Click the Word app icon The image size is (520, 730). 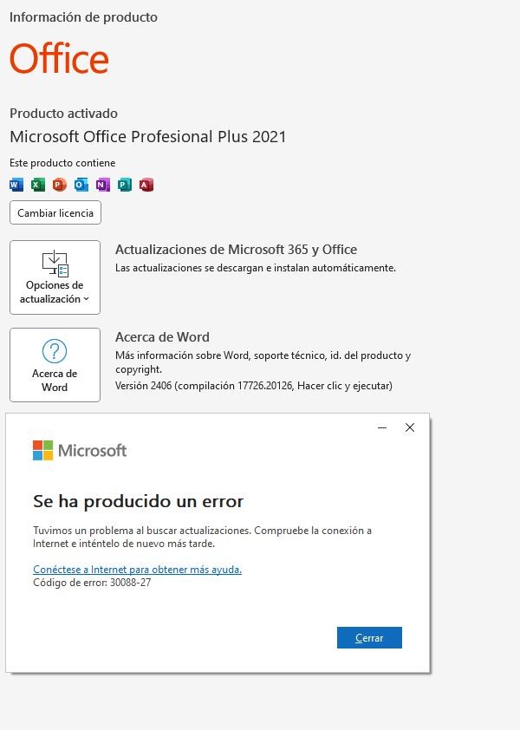coord(16,185)
